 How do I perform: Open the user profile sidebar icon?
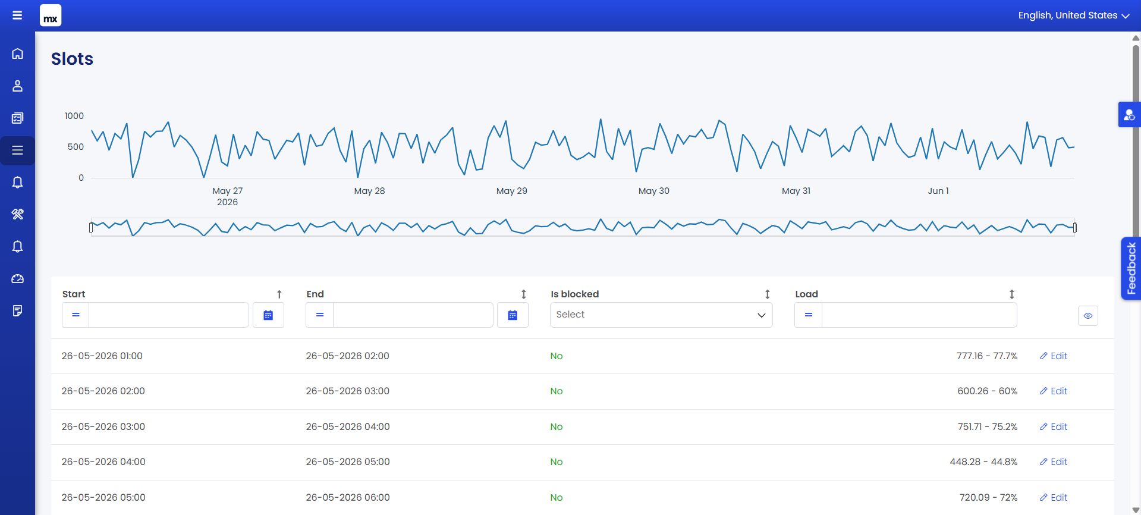[x=17, y=86]
